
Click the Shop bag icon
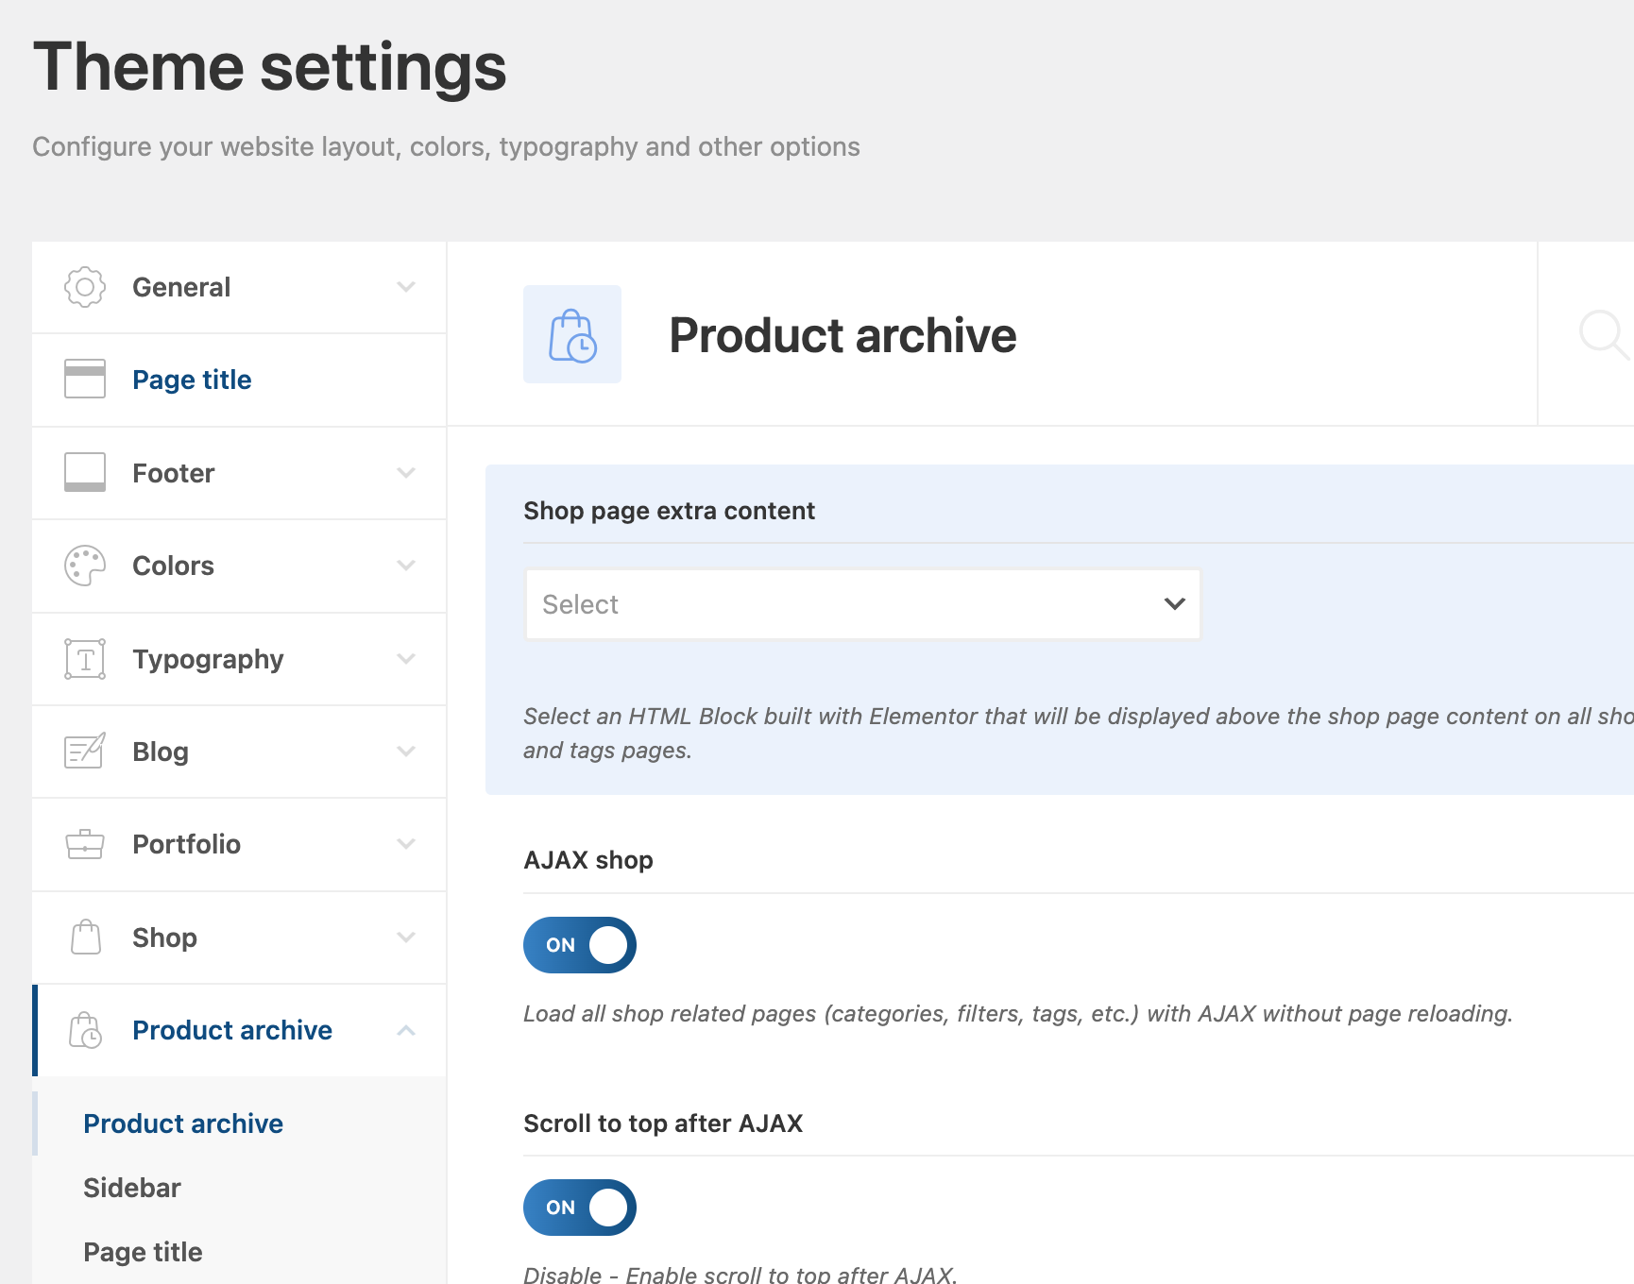[x=85, y=938]
